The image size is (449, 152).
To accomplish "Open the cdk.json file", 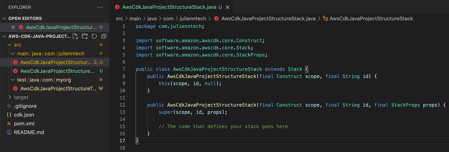I will point(24,115).
